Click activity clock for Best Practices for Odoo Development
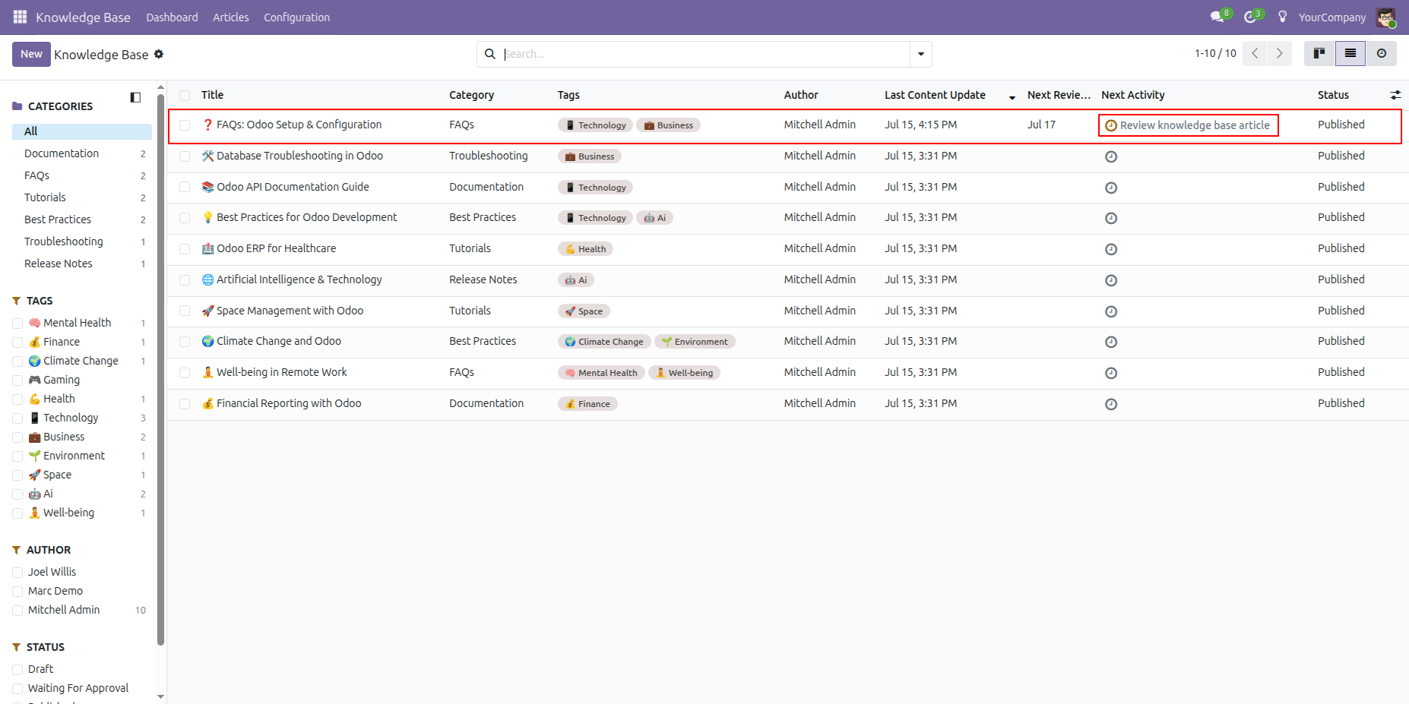The image size is (1409, 704). (x=1111, y=218)
